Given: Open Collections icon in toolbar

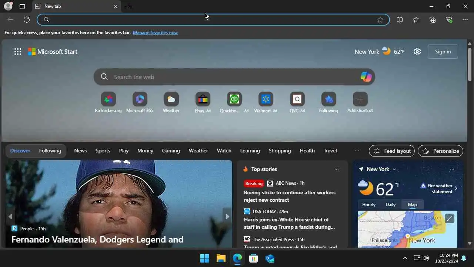Looking at the screenshot, I should click(x=433, y=20).
